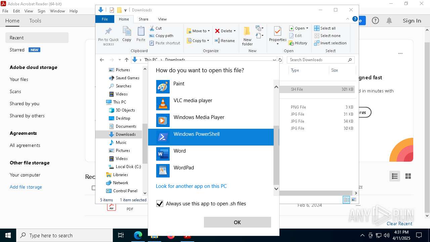
Task: Click Rename in Organize group
Action: tap(225, 41)
